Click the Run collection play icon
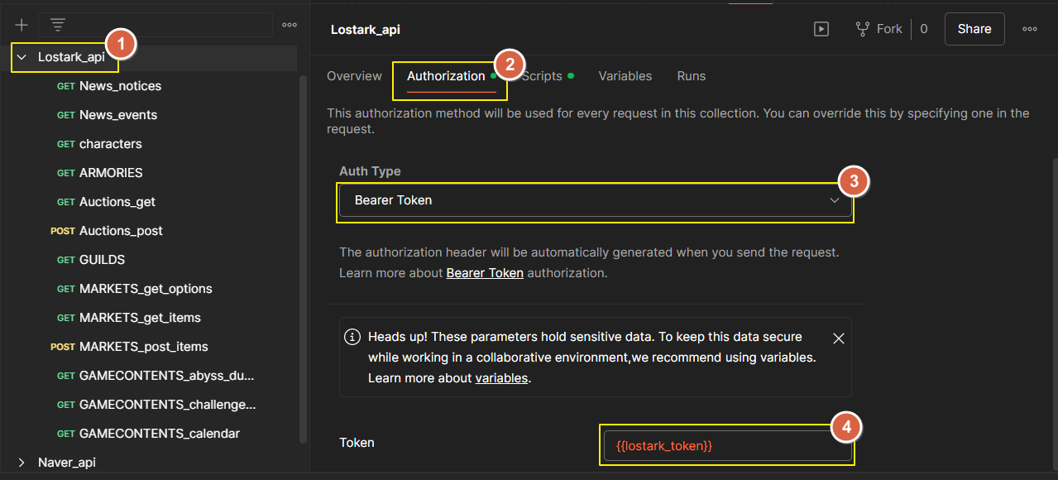 pos(821,29)
